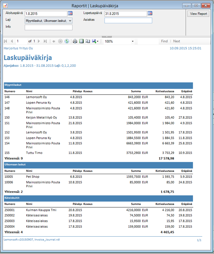Go to previous report page
The image size is (214, 254).
click(12, 41)
